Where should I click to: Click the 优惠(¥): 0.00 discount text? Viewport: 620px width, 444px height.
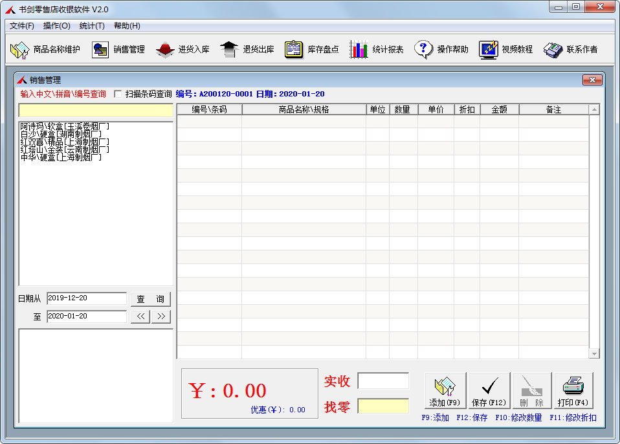tap(278, 410)
